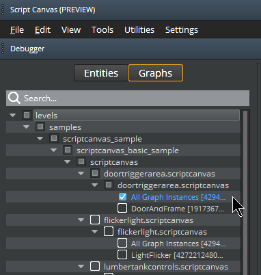Toggle the samples checkbox
Screen dimensions: 261x275
tap(40, 127)
